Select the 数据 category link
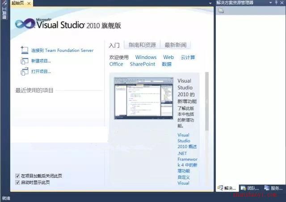The image size is (286, 202). pyautogui.click(x=167, y=64)
